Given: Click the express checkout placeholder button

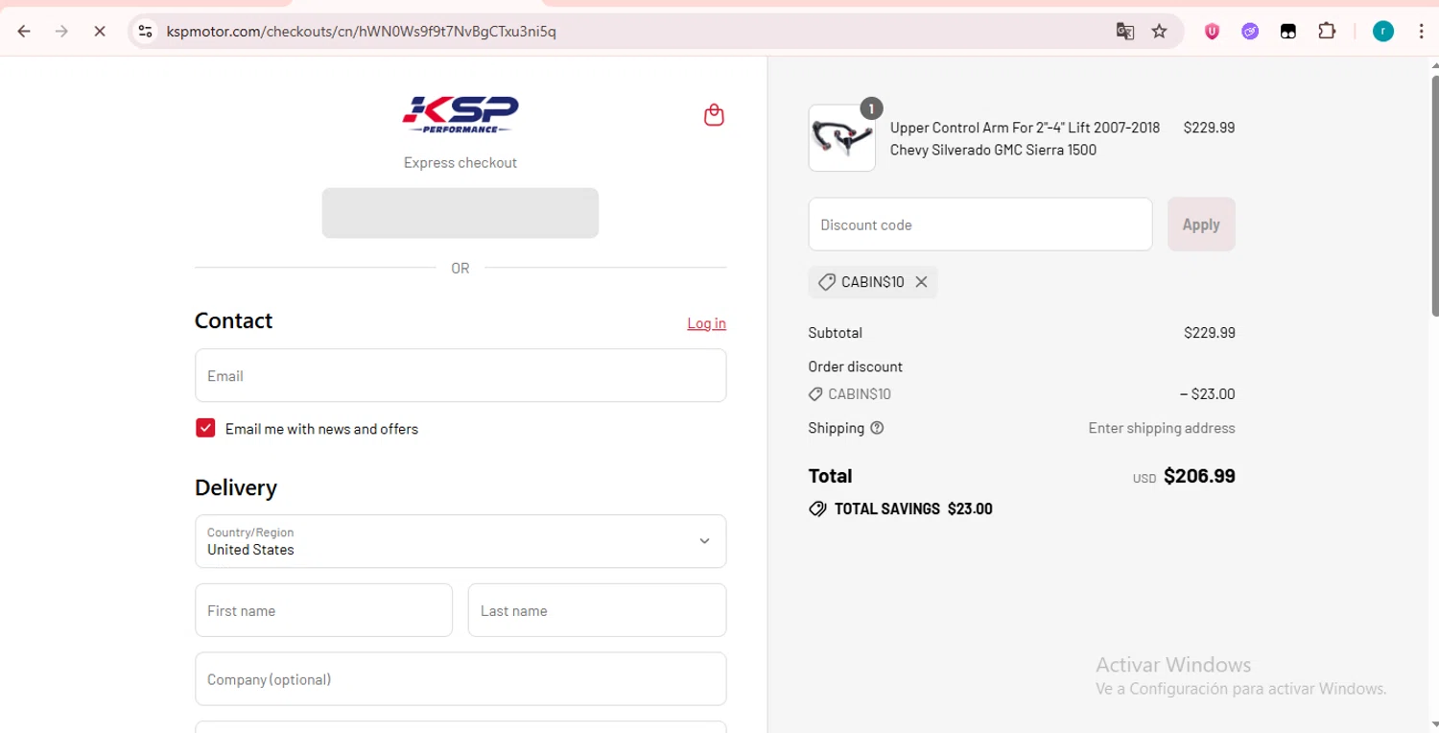Looking at the screenshot, I should coord(460,213).
